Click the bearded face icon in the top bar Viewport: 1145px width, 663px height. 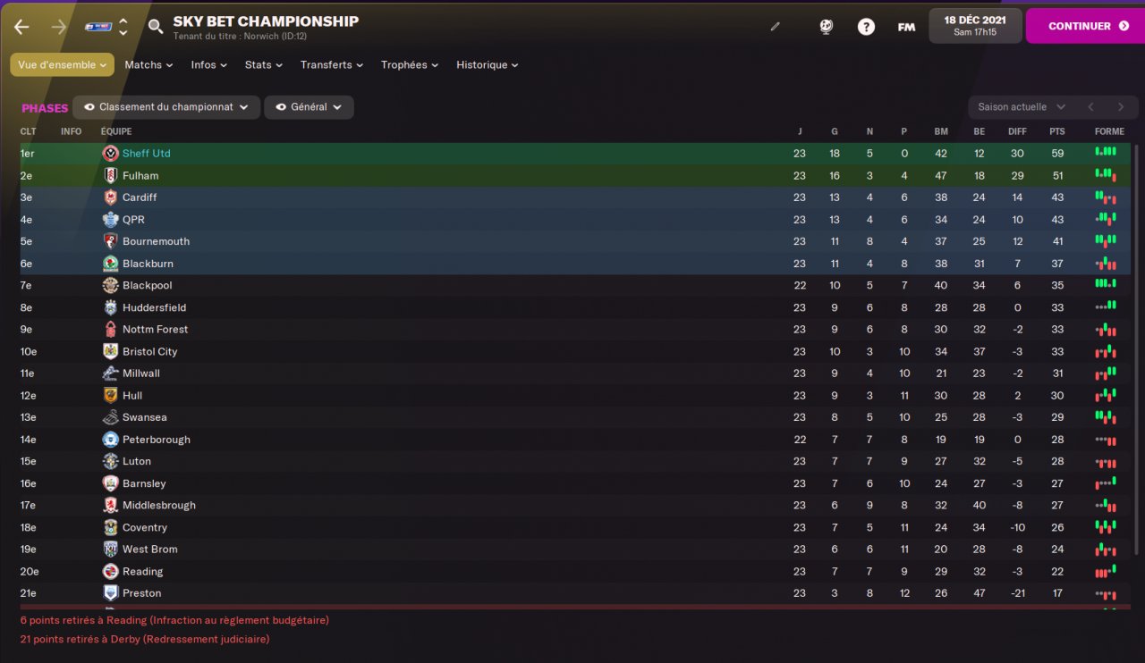click(x=827, y=27)
